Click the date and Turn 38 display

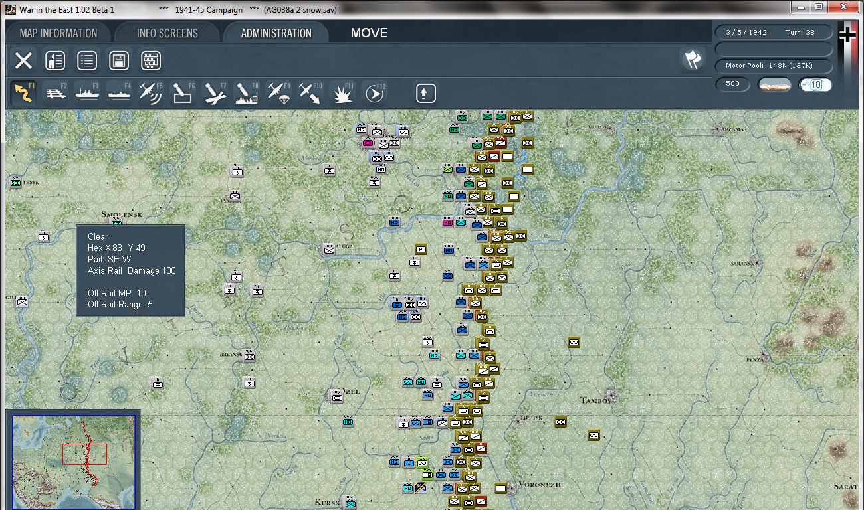(x=774, y=32)
